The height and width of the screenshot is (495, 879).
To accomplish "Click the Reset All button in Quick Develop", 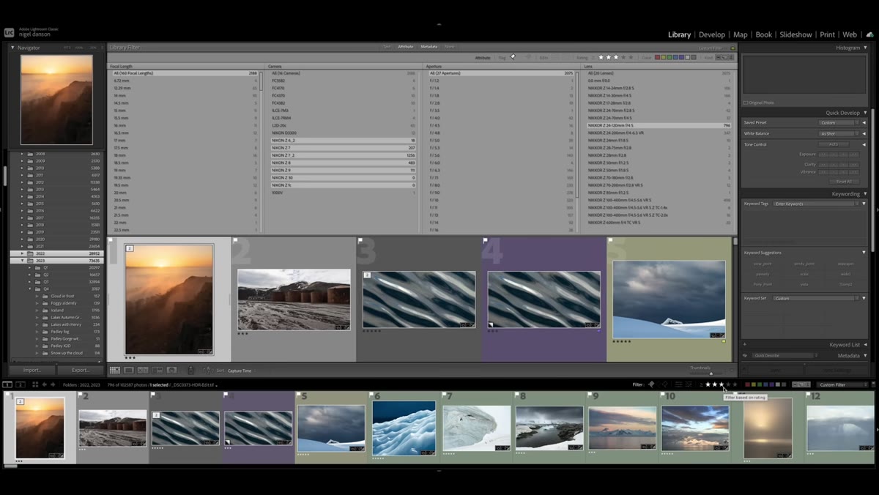I will [x=843, y=182].
